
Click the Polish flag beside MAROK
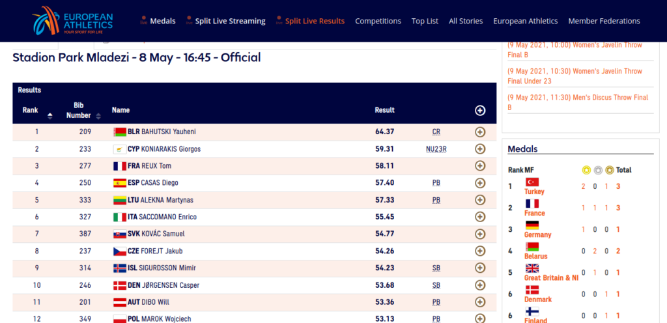pyautogui.click(x=120, y=318)
